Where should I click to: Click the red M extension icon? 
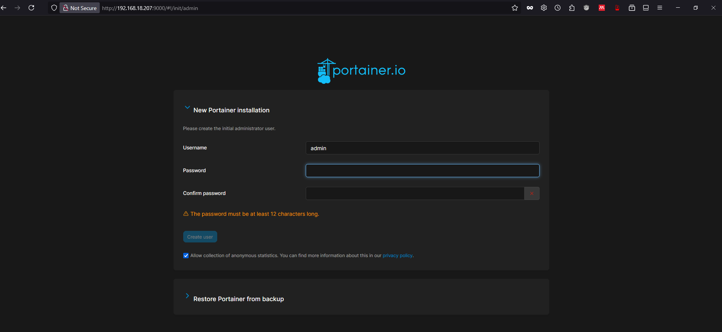pyautogui.click(x=602, y=8)
